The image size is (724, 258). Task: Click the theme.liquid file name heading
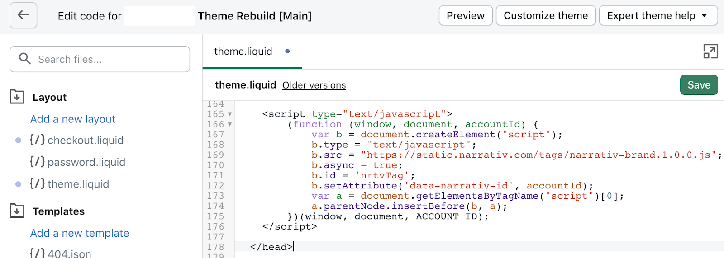[245, 85]
